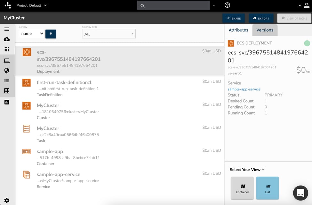The width and height of the screenshot is (312, 205).
Task: Select the Attributes tab
Action: pos(238,30)
